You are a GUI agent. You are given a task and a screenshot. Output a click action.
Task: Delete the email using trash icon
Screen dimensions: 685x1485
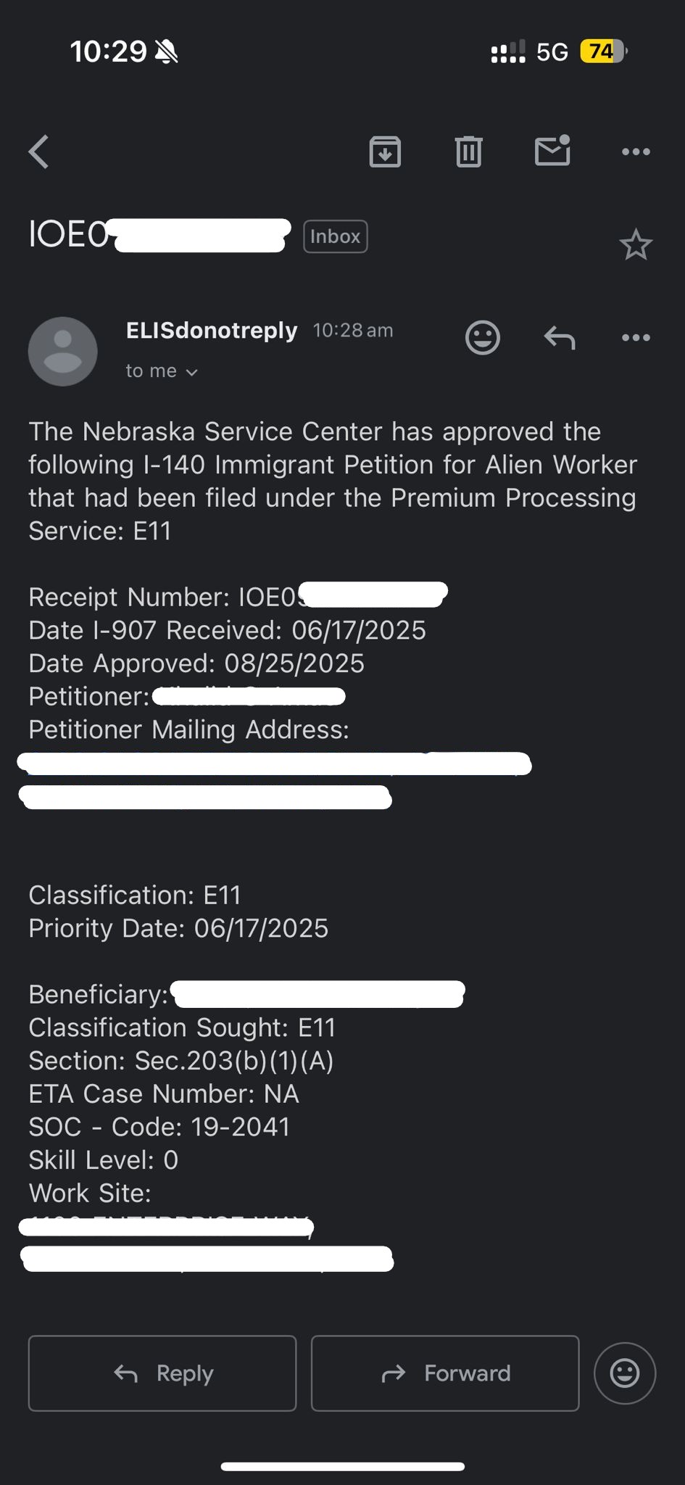pyautogui.click(x=468, y=152)
